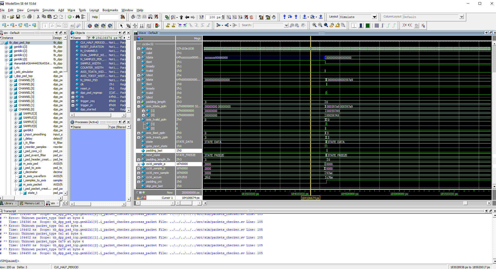Collapse the CHANNEL[0] tree node

[11, 110]
